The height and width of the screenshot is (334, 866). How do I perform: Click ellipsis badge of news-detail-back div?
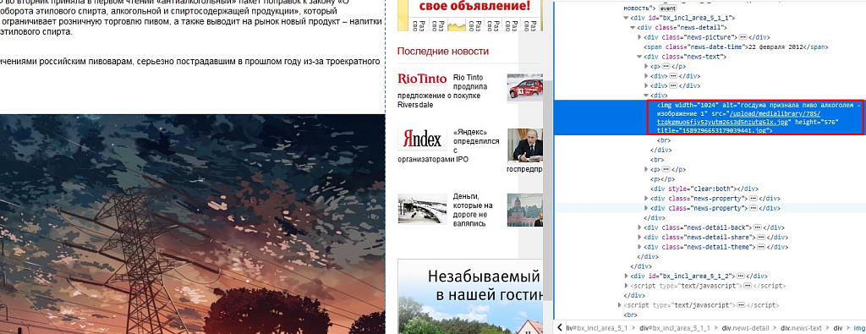pyautogui.click(x=758, y=227)
